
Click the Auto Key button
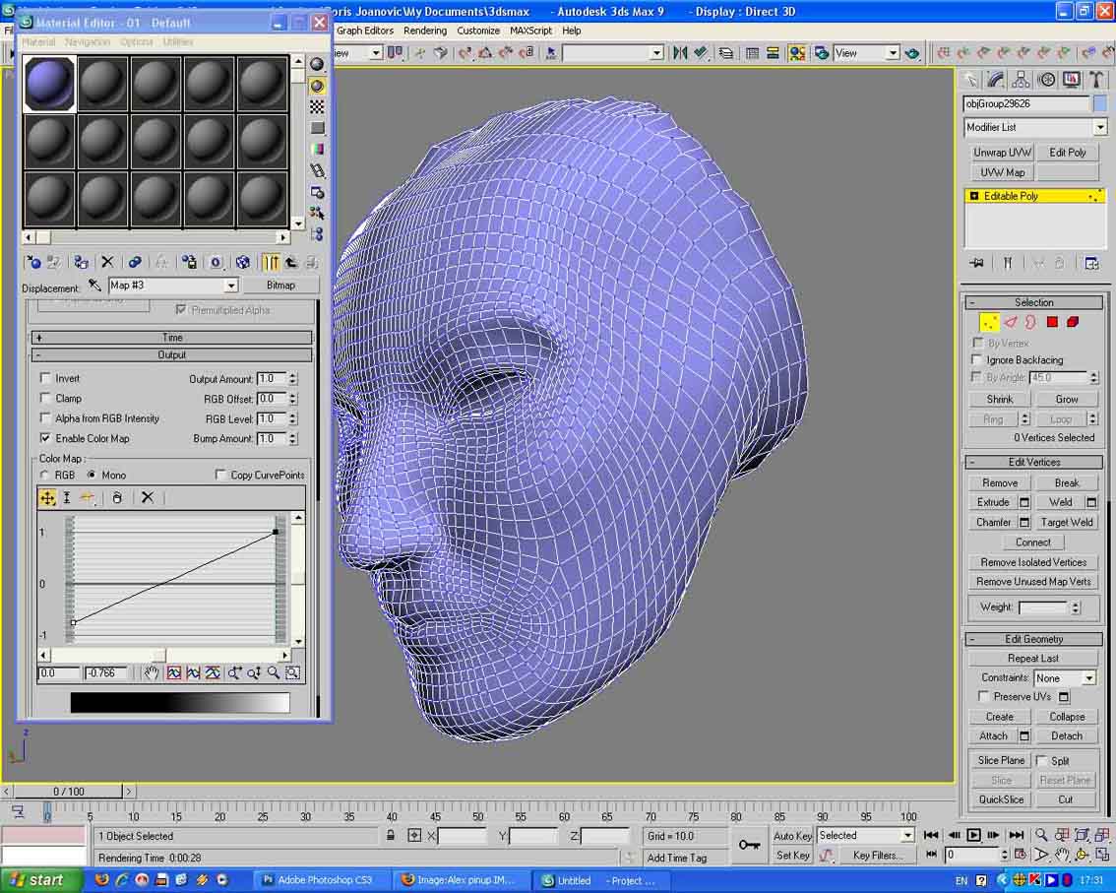point(792,835)
